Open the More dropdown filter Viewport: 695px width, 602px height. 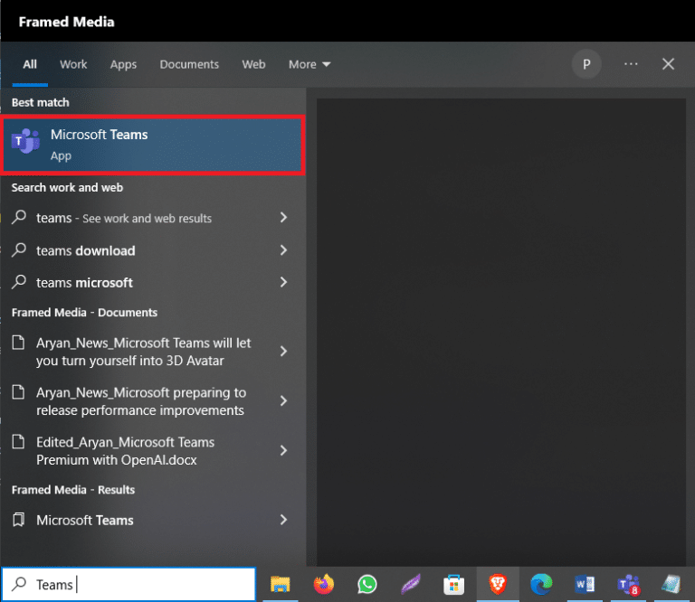[x=309, y=64]
